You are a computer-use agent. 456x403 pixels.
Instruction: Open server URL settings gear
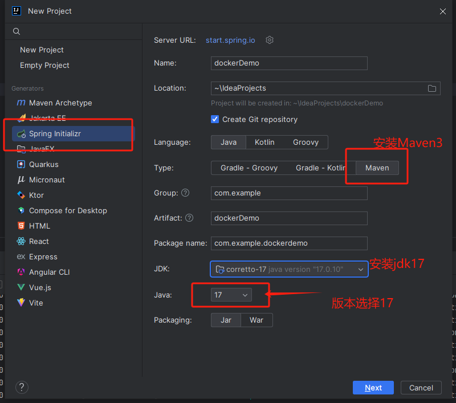click(x=270, y=40)
